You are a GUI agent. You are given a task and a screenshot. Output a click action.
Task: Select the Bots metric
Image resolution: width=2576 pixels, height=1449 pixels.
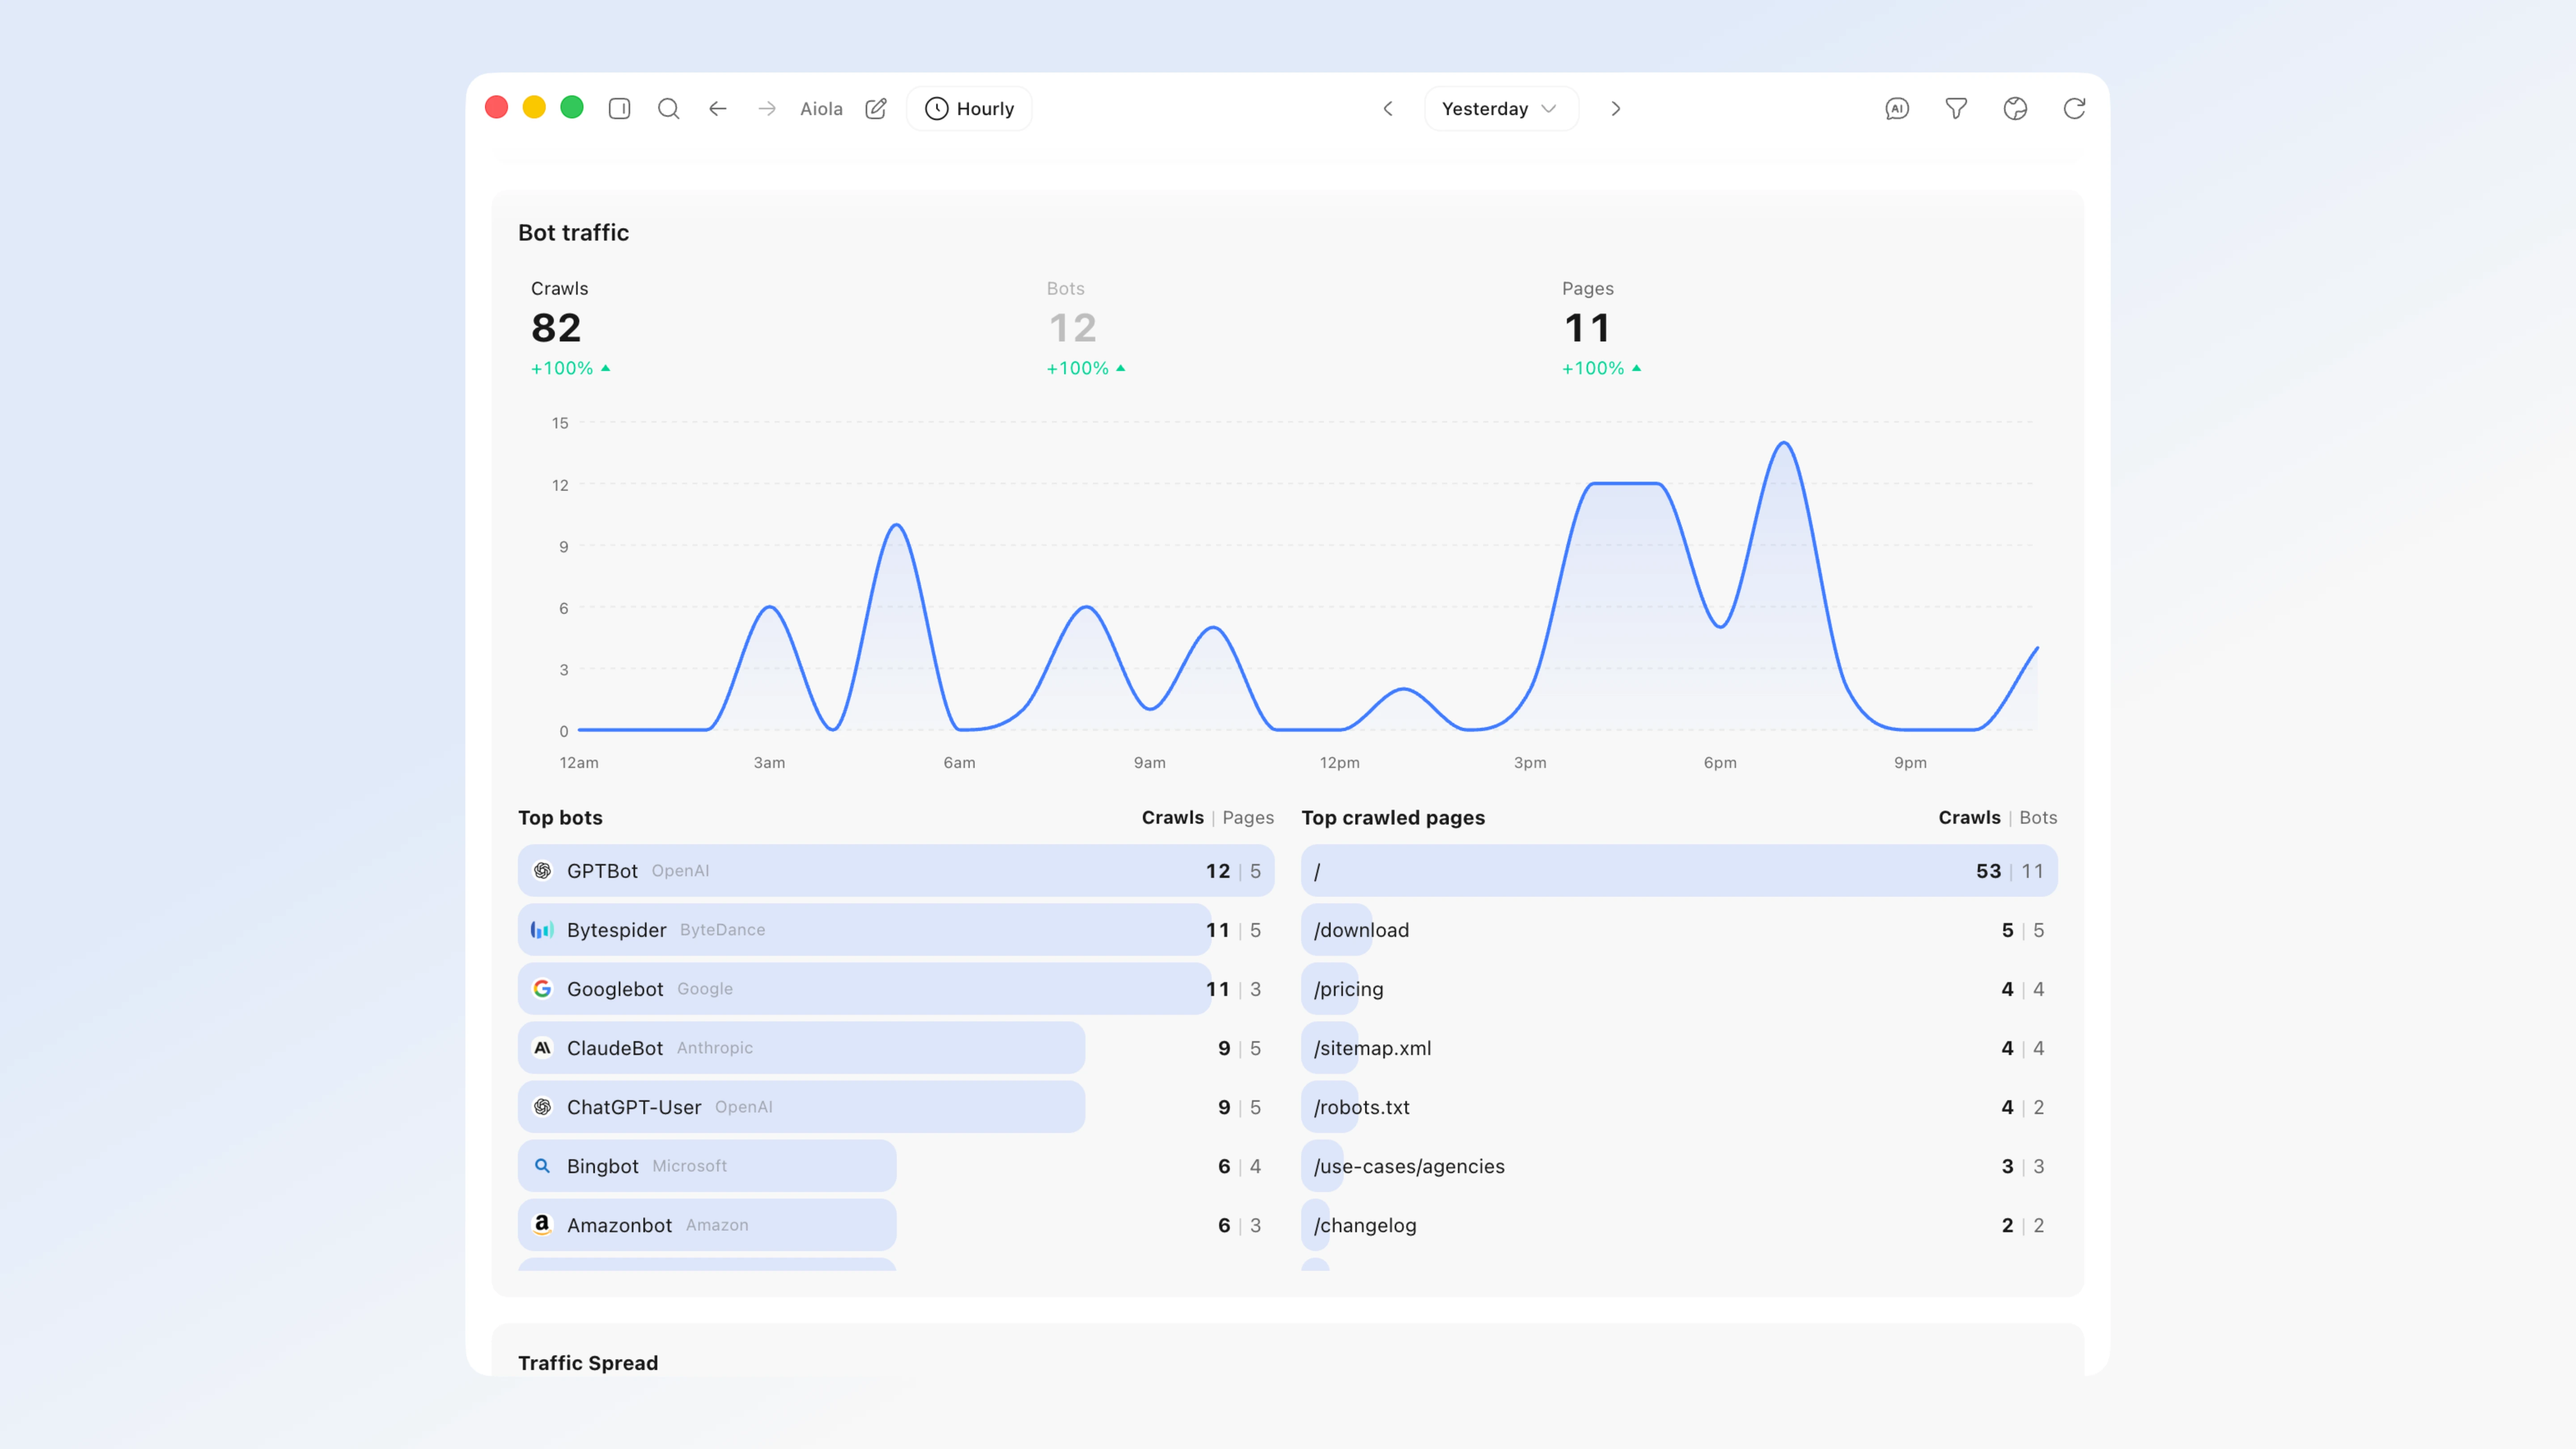pyautogui.click(x=1086, y=328)
